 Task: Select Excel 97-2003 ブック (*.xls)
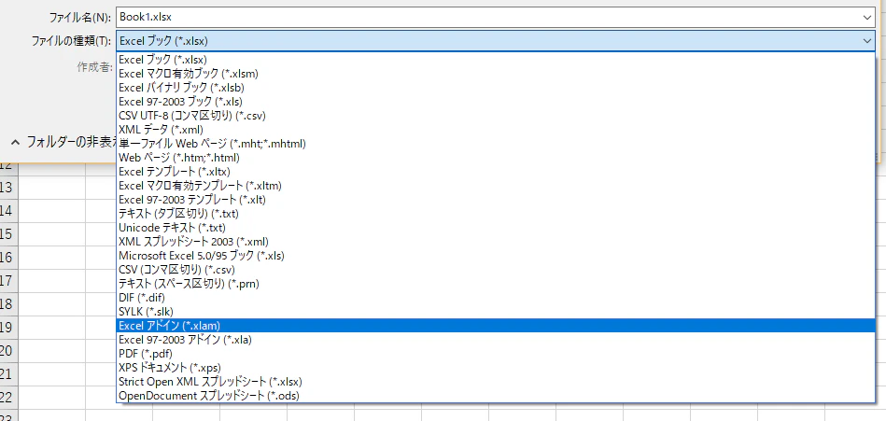pyautogui.click(x=496, y=101)
